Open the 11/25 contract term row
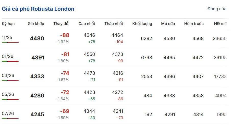Viewport: 232px width, 126px height. pos(7,37)
